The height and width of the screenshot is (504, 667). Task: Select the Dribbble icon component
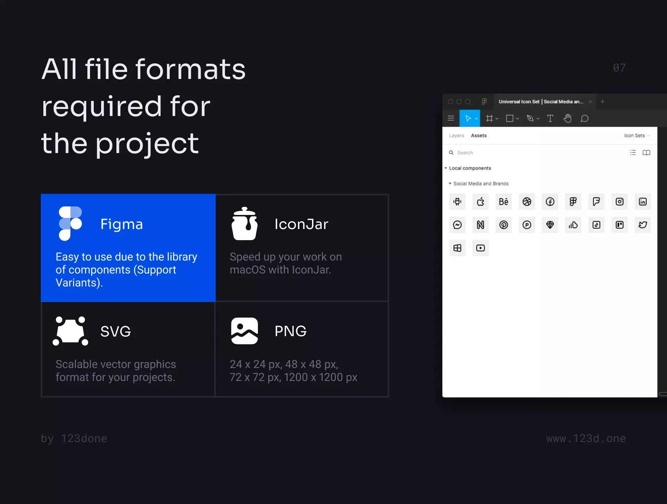(x=527, y=202)
